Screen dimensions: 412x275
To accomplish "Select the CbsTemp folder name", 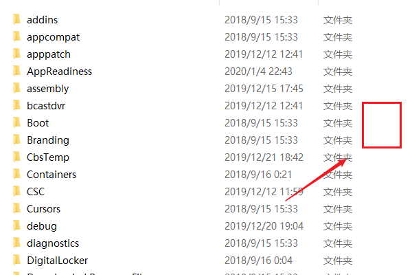I will coord(48,157).
